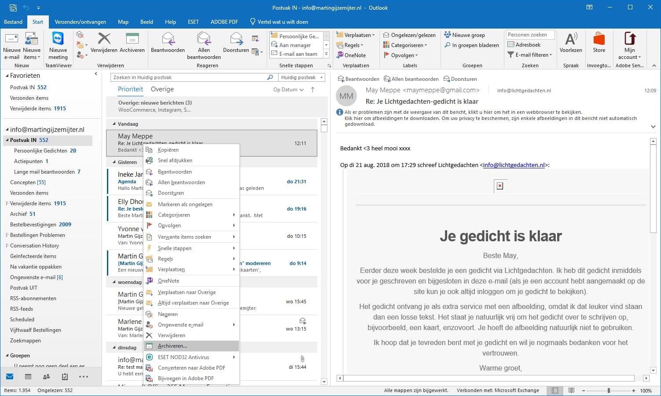This screenshot has width=661, height=396.
Task: Create a new email with Nieuwe e-mail
Action: pos(11,44)
